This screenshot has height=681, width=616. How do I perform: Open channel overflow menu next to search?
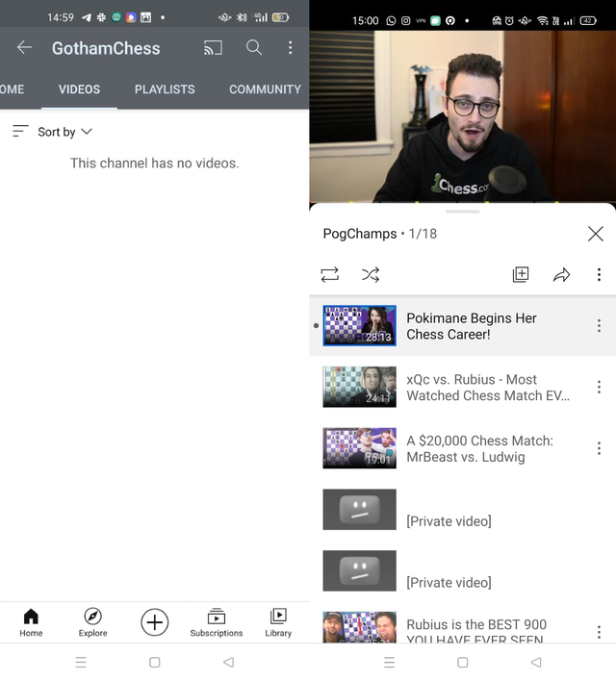click(291, 47)
